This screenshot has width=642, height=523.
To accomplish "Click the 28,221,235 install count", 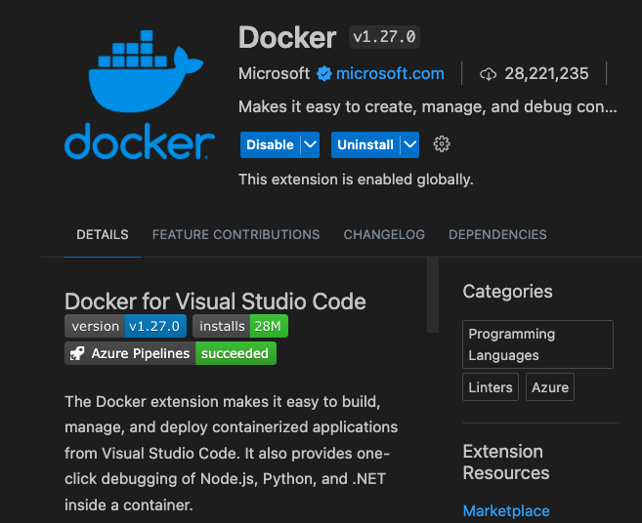I will [546, 74].
